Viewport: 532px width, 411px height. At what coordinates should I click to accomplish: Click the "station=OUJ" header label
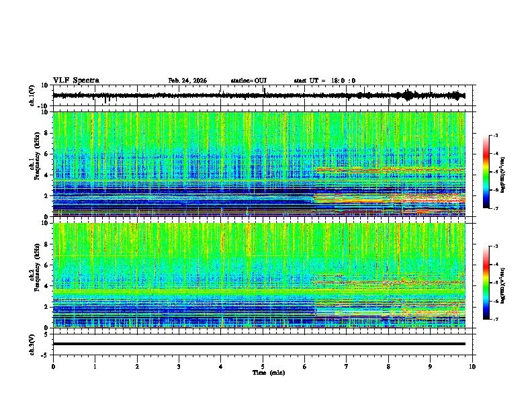(249, 81)
